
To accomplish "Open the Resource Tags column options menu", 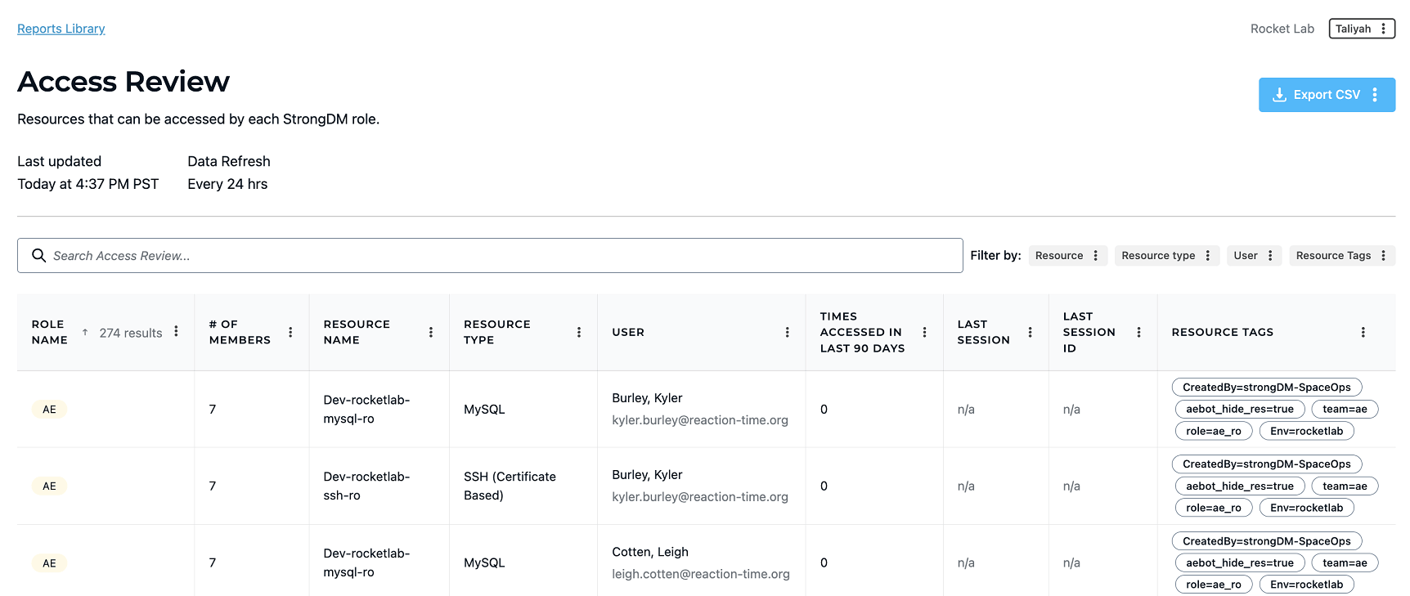I will click(1363, 332).
